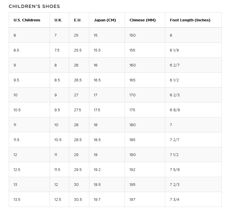Click the Foot Length (Inches) header
The image size is (232, 209).
point(190,20)
